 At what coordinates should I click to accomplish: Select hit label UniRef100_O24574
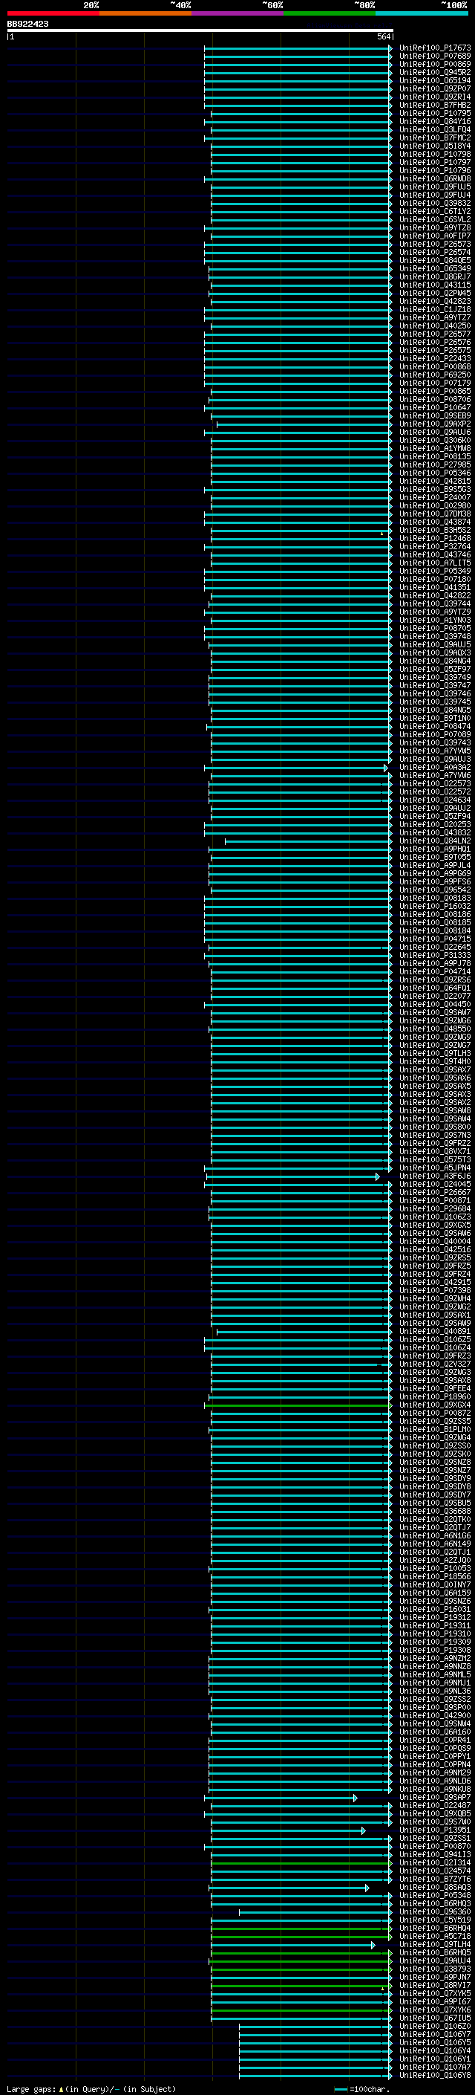pyautogui.click(x=435, y=1871)
